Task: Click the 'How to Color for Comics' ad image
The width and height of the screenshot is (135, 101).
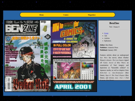Action: (x=74, y=56)
